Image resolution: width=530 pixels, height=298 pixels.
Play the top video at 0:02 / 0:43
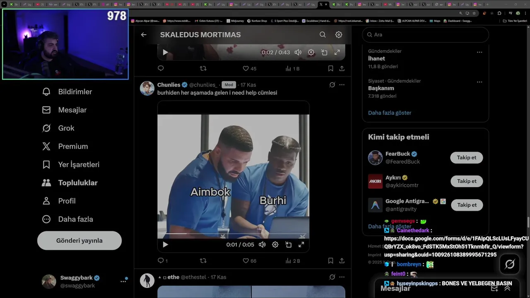point(165,53)
